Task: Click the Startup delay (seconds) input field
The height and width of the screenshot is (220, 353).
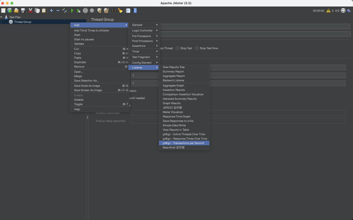Action: (238, 121)
